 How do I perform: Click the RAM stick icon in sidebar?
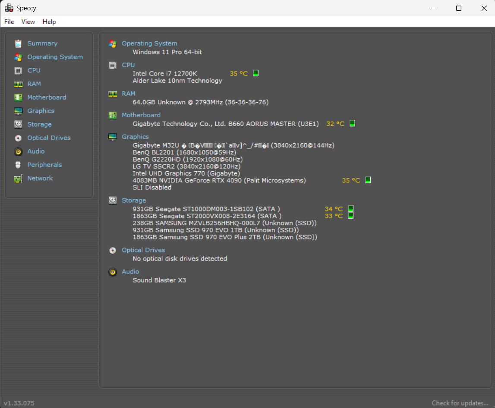point(18,84)
